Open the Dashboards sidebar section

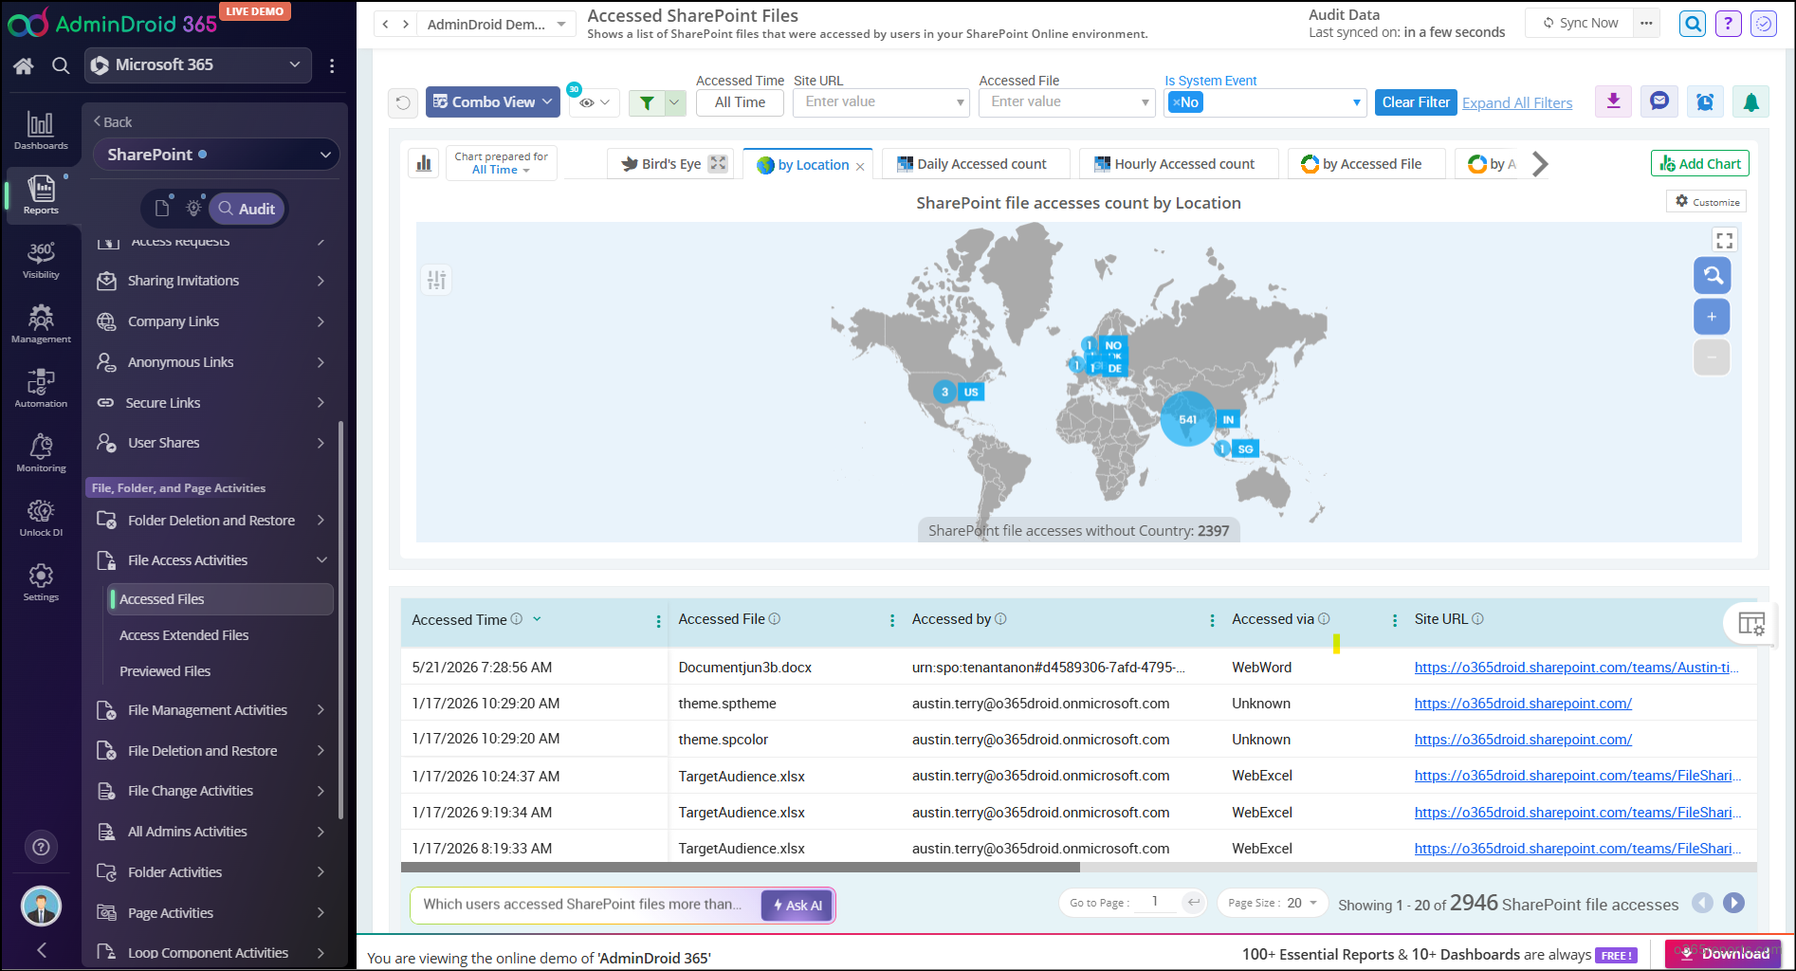point(41,131)
